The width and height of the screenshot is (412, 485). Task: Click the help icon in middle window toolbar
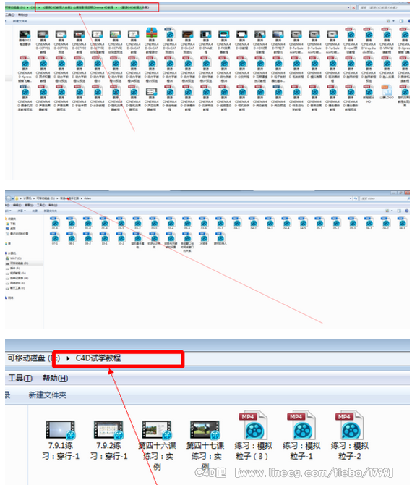point(407,211)
